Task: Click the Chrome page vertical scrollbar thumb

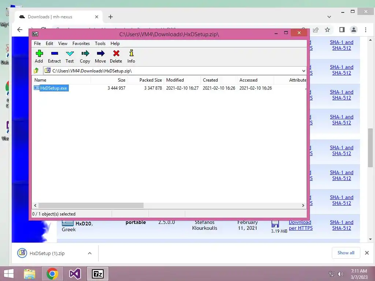Action: (370, 148)
